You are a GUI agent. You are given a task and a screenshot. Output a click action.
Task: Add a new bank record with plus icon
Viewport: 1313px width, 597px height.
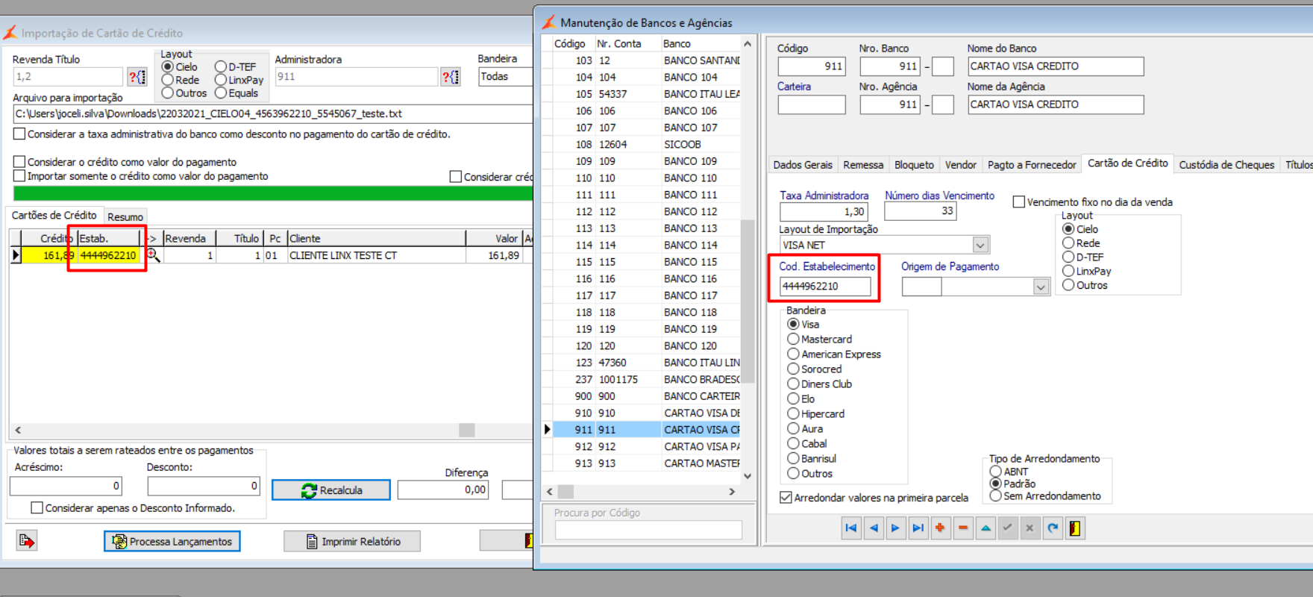point(941,528)
